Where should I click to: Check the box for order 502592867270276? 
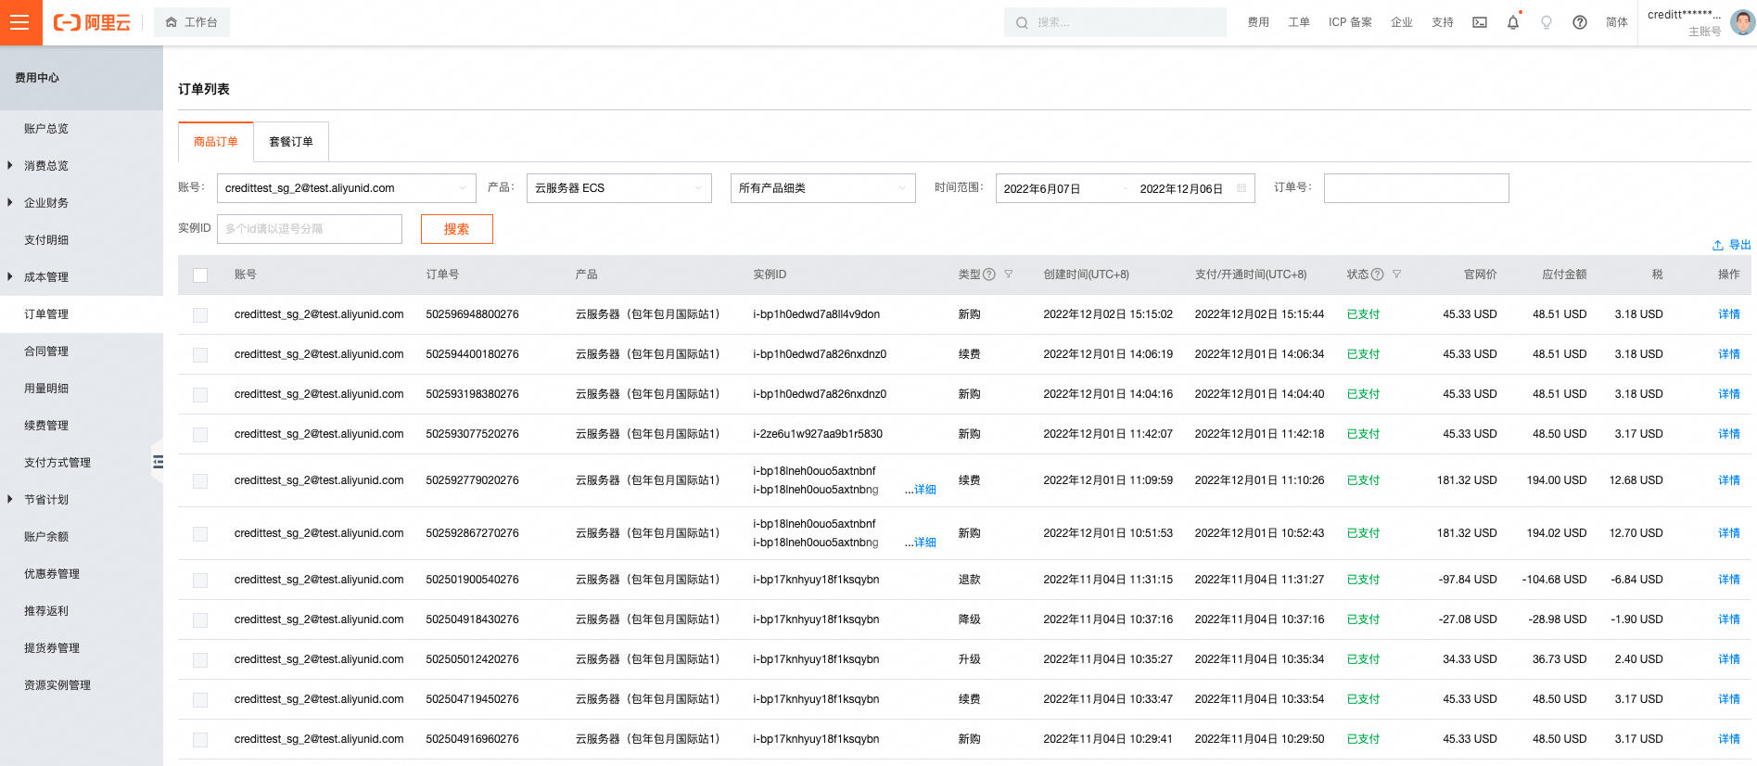pos(200,534)
